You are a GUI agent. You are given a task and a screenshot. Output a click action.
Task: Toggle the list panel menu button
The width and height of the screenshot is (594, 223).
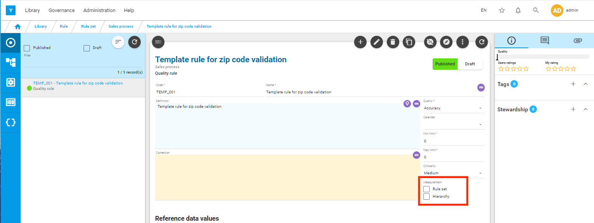(x=158, y=42)
